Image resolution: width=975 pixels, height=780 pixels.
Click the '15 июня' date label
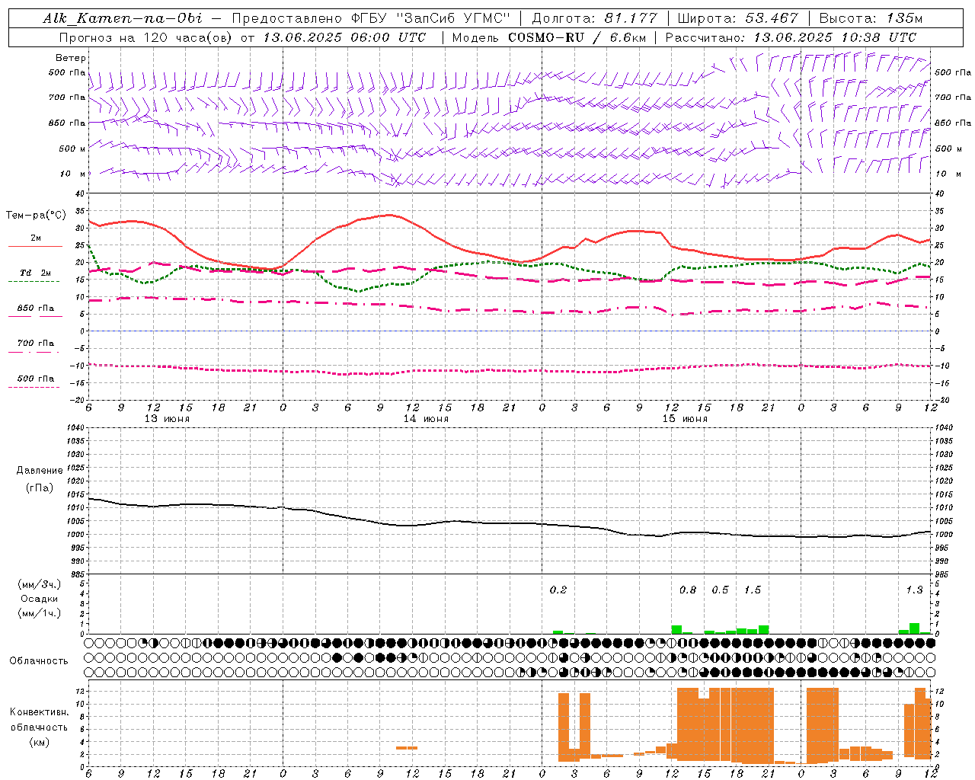685,419
